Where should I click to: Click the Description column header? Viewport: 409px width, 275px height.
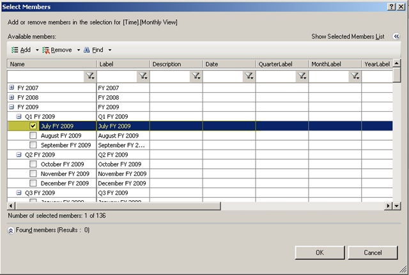pos(176,64)
